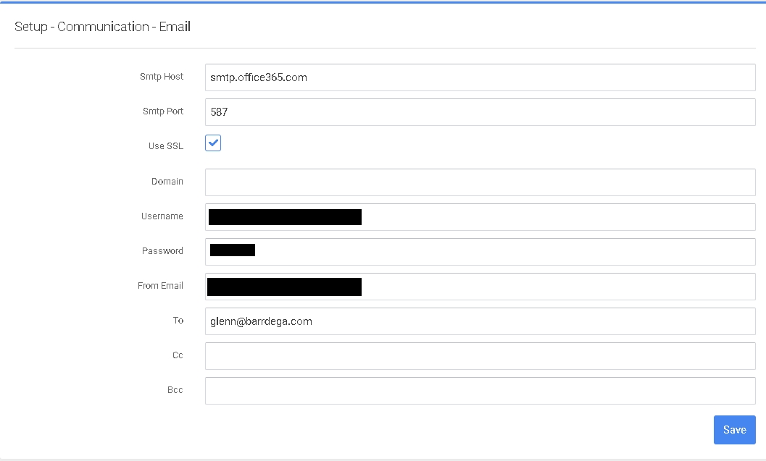
Task: Focus the Smtp Port field containing 587
Action: click(480, 112)
